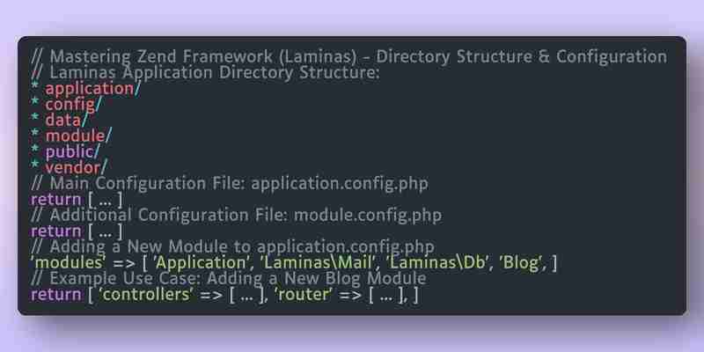The height and width of the screenshot is (352, 704).
Task: Click the purple 'public' directory name
Action: 70,151
